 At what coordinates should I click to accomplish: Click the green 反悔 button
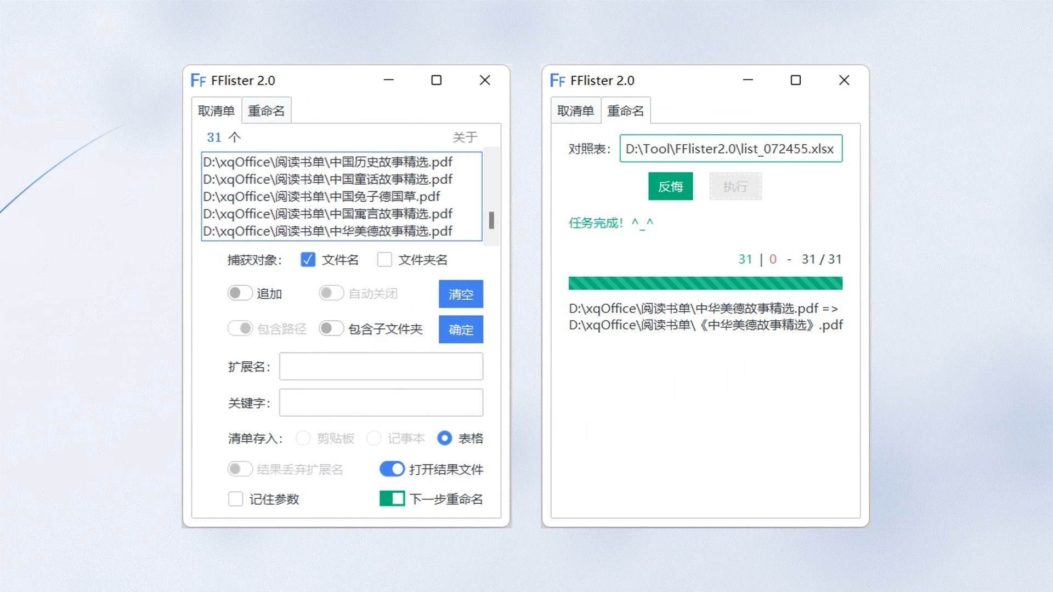point(671,186)
